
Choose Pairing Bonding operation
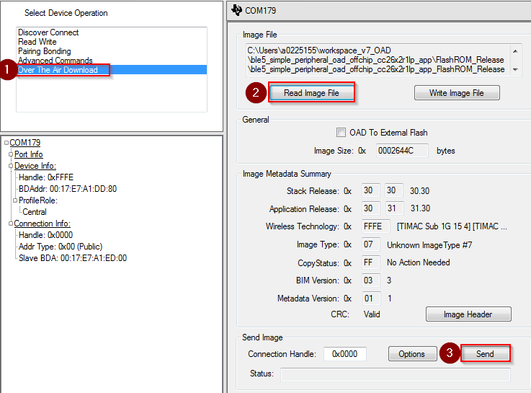[45, 51]
